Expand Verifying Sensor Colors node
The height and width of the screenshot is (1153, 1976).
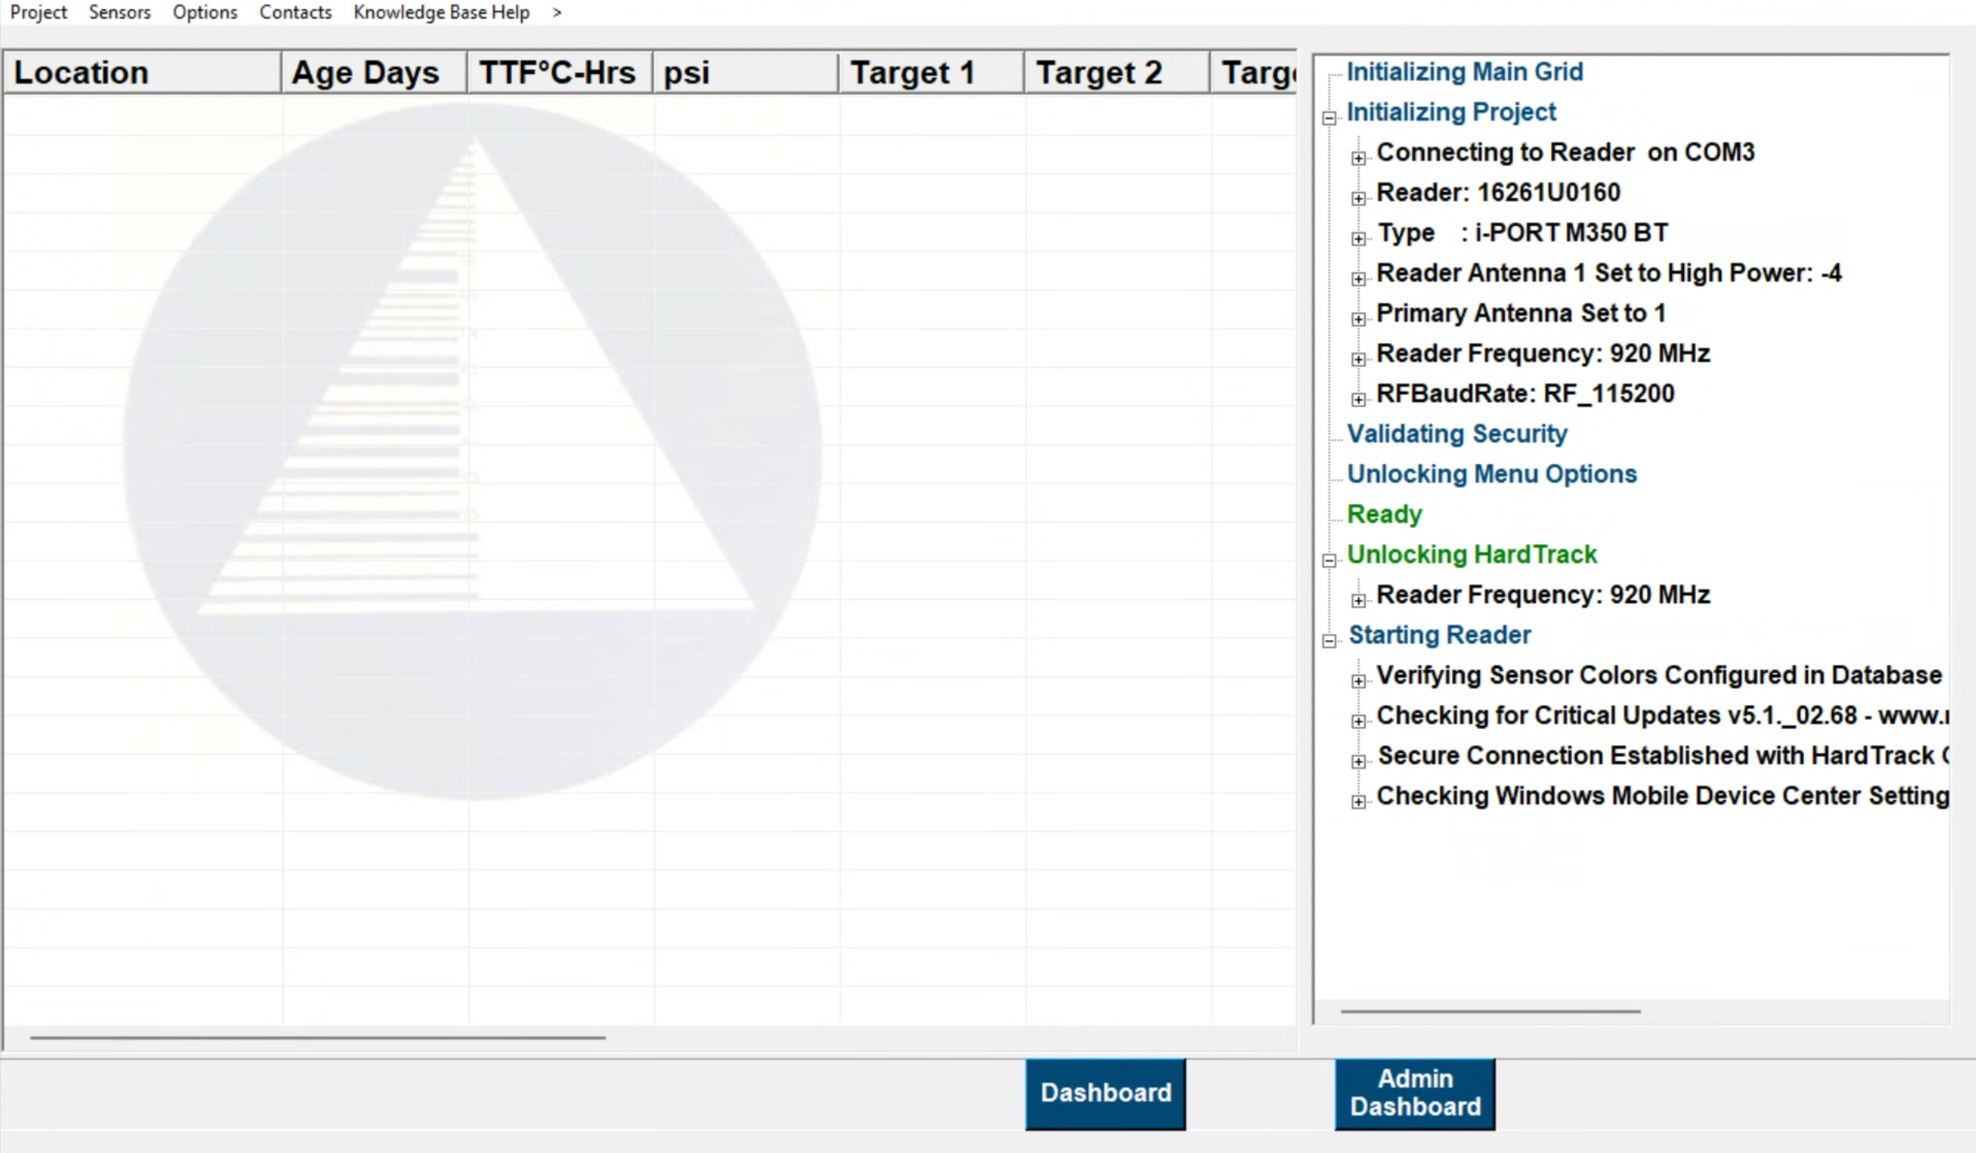point(1358,681)
